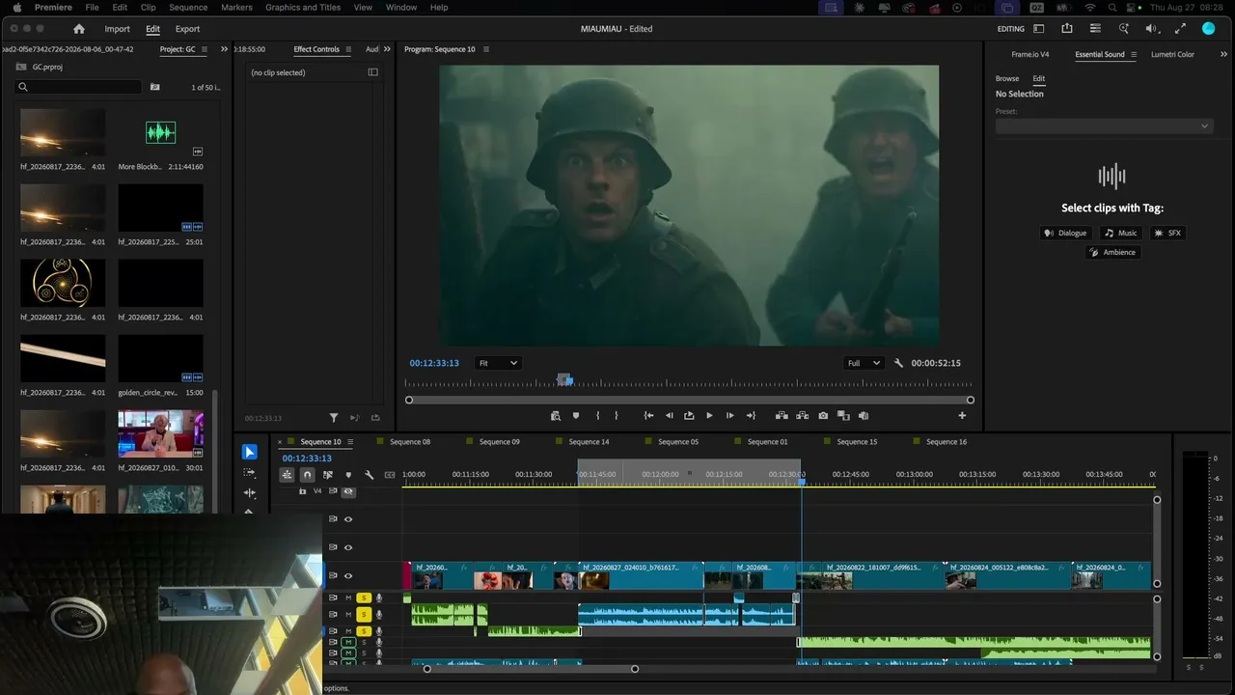Open the Full playback resolution dropdown
1235x695 pixels.
pos(864,363)
